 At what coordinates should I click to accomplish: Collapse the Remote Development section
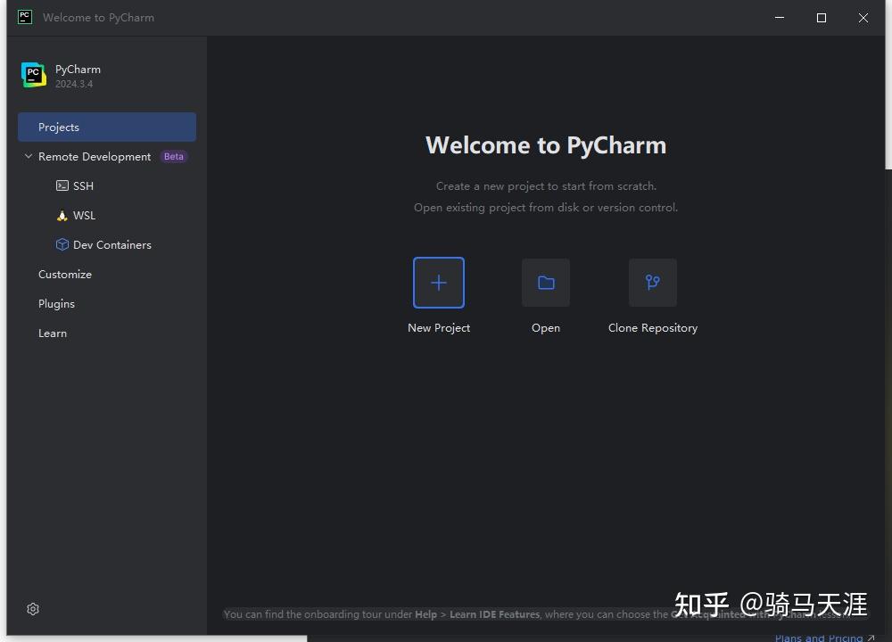pos(27,156)
